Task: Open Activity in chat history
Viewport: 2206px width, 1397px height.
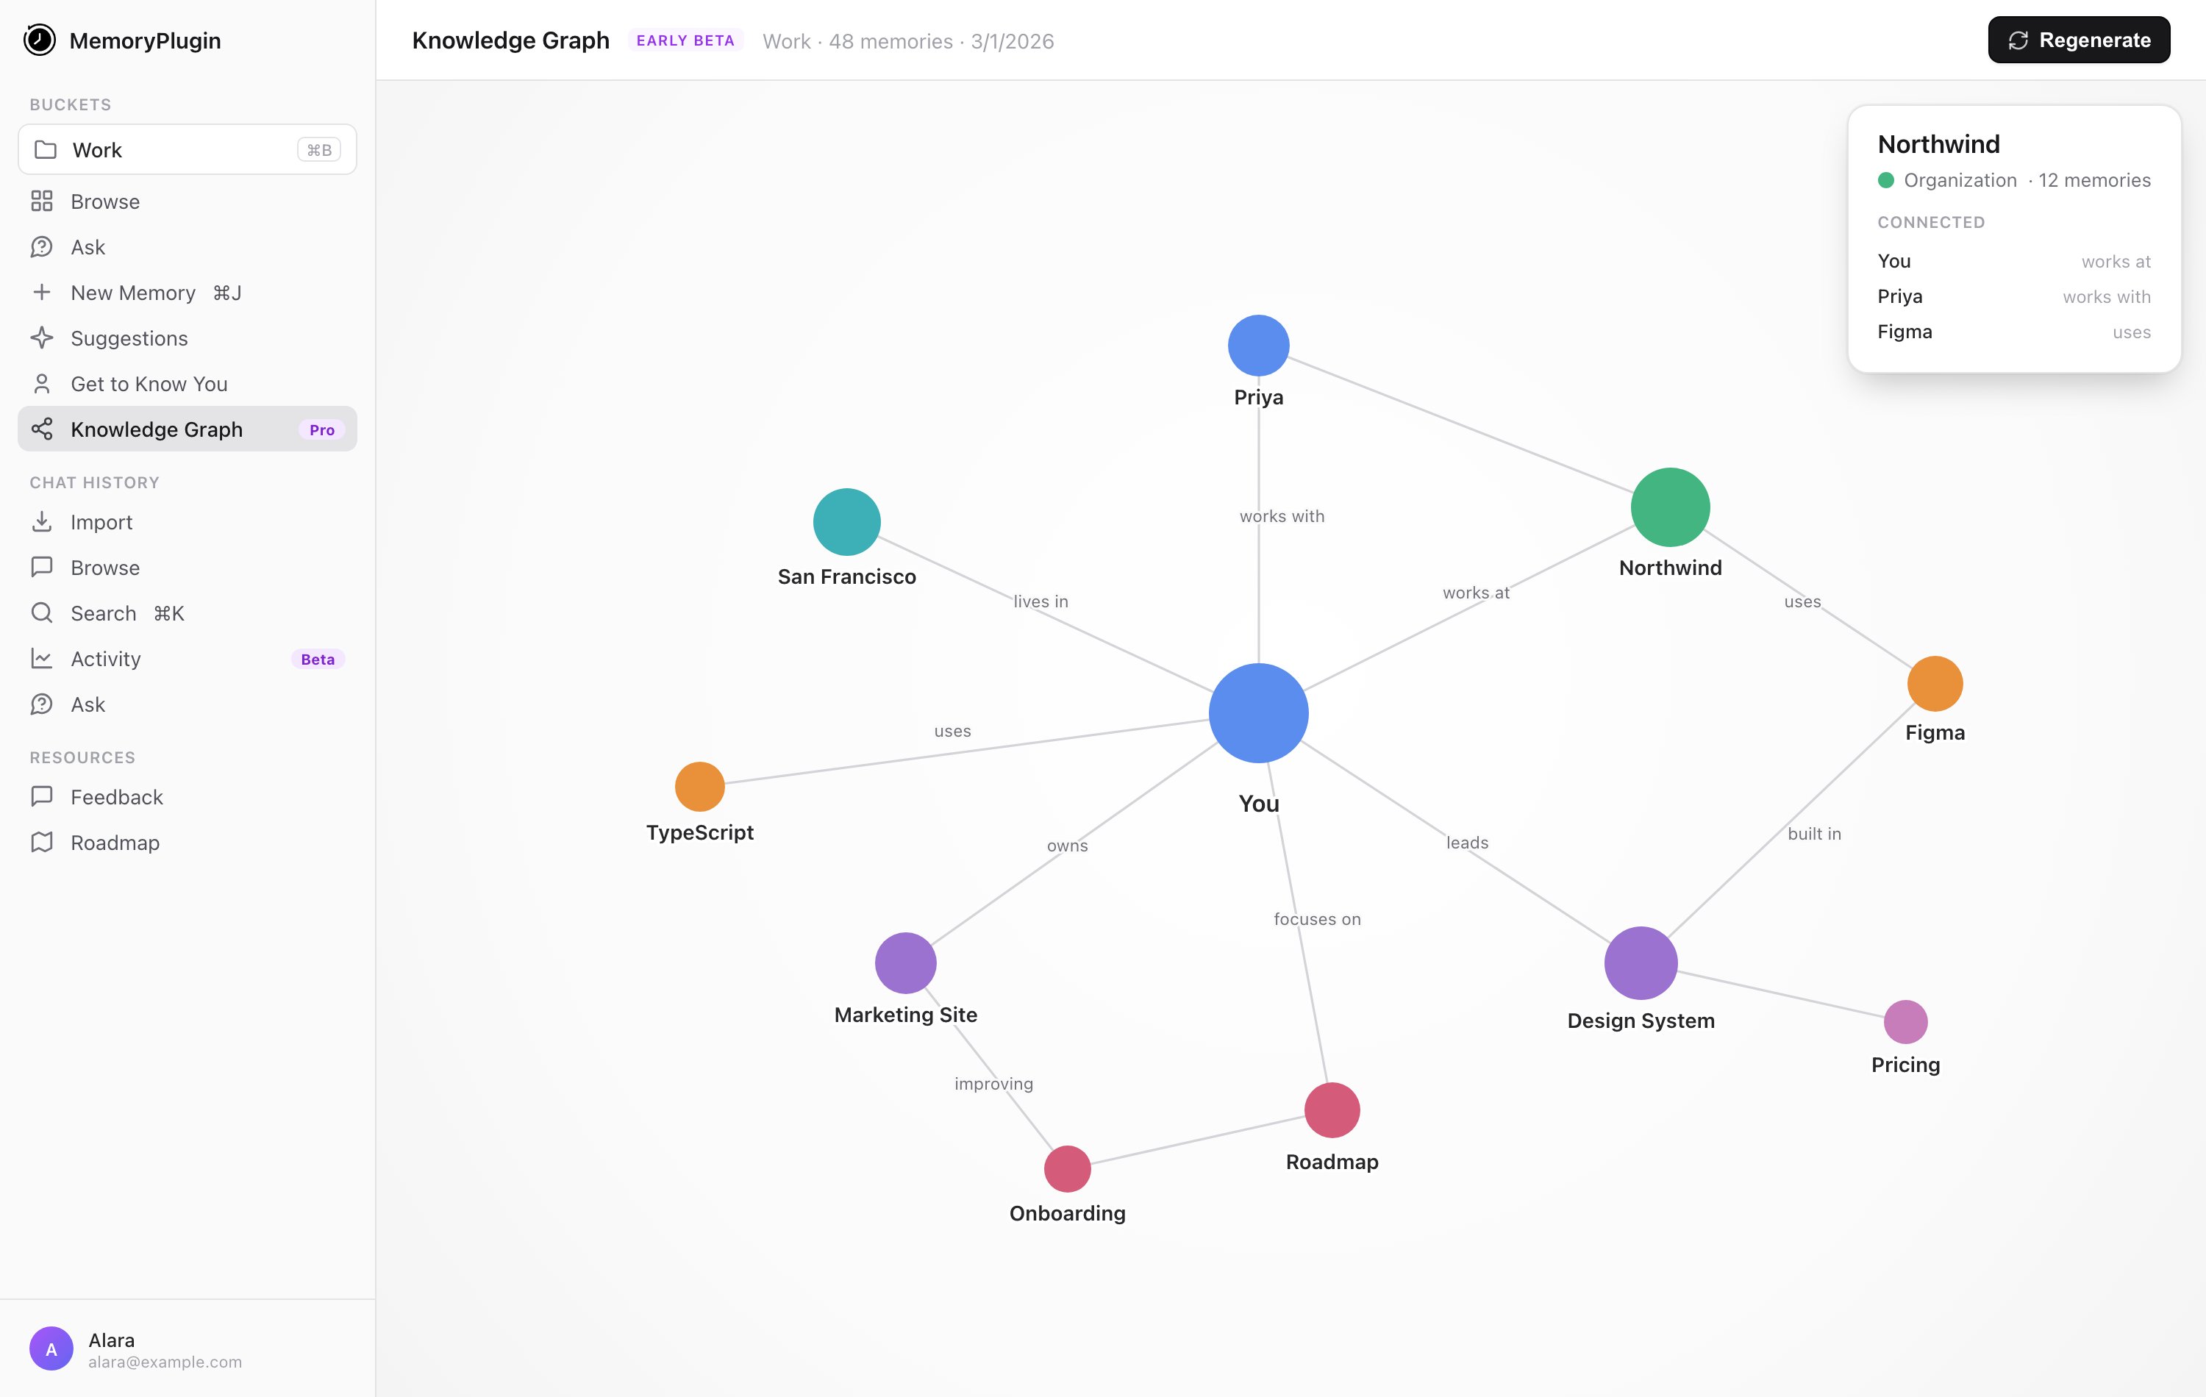Action: 187,659
